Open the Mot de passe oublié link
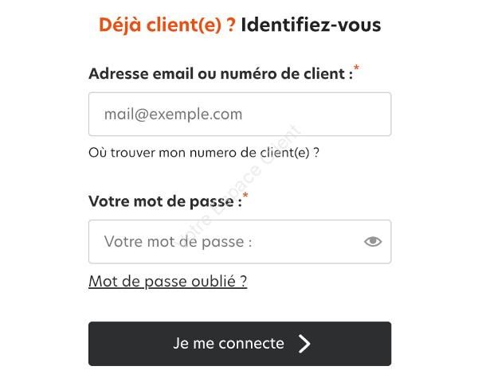Viewport: 478px width, 378px height. 167,281
